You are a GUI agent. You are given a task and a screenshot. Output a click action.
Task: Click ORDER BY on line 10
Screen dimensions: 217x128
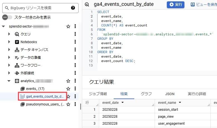click(105, 52)
